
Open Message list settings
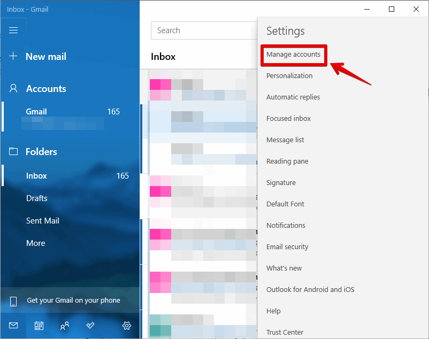click(x=285, y=140)
